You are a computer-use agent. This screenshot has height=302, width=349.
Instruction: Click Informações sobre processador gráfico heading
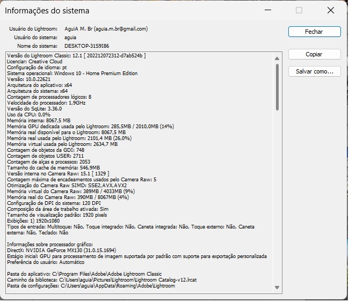click(x=50, y=245)
